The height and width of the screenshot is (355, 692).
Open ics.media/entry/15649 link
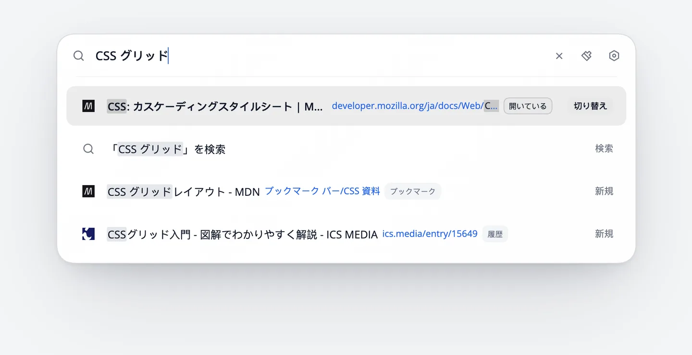pos(430,234)
